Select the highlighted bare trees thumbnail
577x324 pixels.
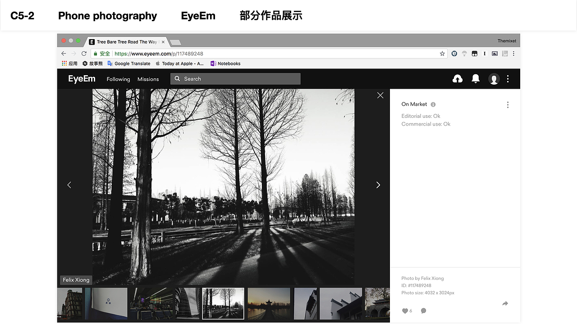click(223, 304)
